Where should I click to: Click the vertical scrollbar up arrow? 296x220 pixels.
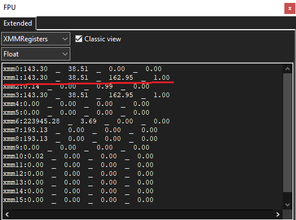287,69
